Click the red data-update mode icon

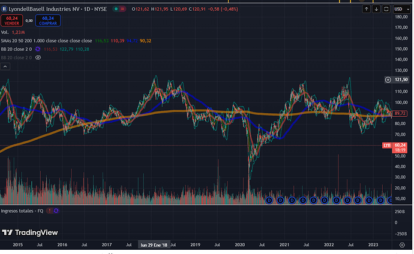click(x=122, y=9)
